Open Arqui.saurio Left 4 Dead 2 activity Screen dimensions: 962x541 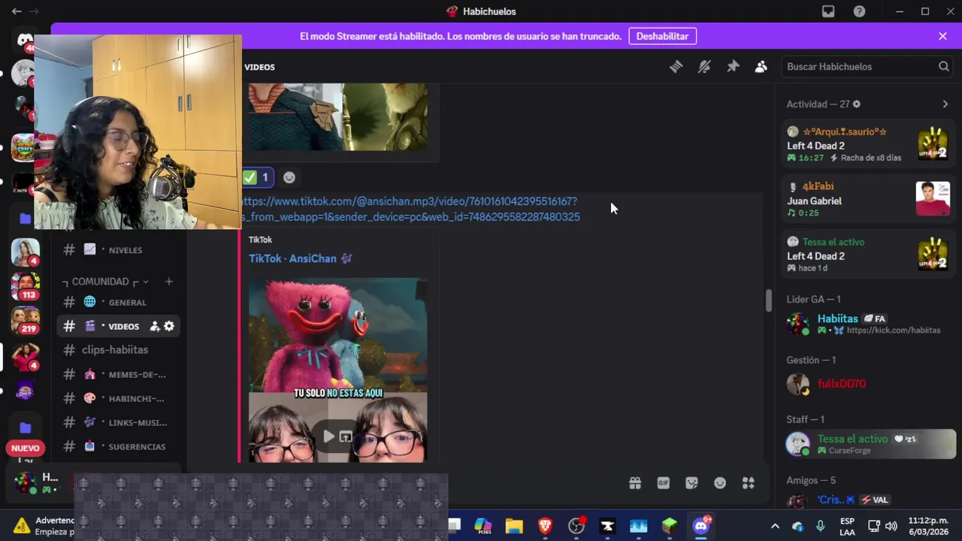867,145
